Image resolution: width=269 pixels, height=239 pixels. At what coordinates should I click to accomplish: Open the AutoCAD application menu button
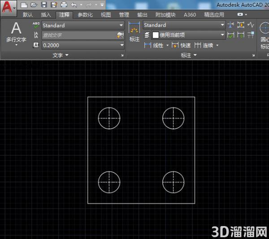9,8
